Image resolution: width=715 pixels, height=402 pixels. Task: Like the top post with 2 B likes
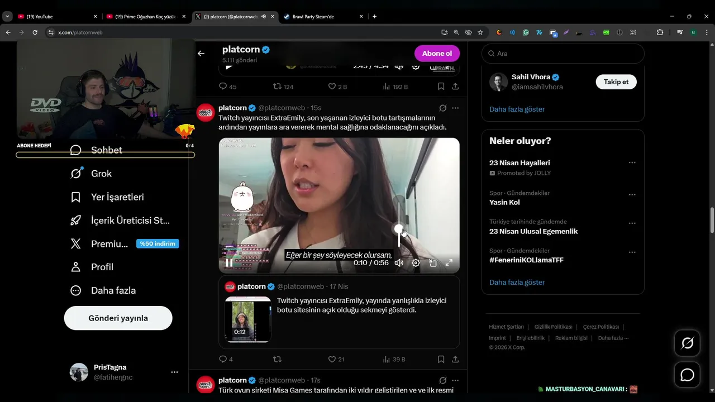pyautogui.click(x=337, y=87)
